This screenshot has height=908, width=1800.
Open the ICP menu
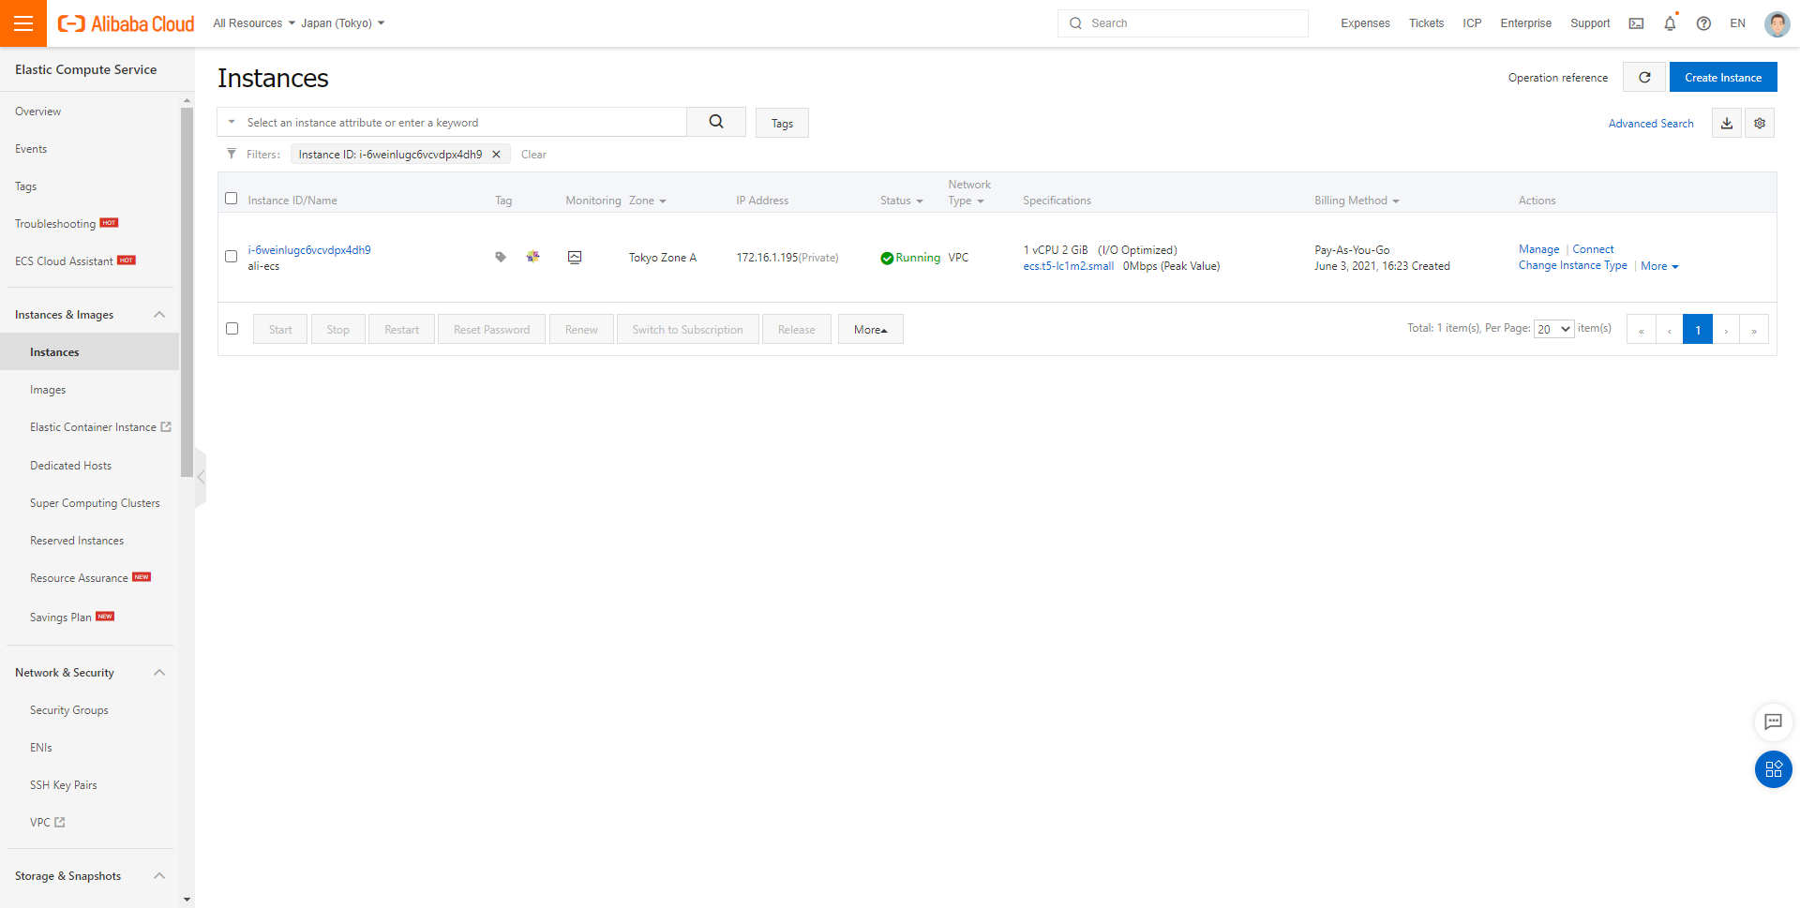coord(1472,23)
